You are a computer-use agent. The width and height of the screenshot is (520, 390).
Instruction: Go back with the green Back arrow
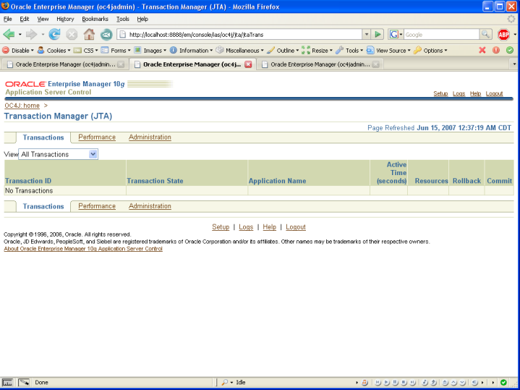[x=9, y=34]
